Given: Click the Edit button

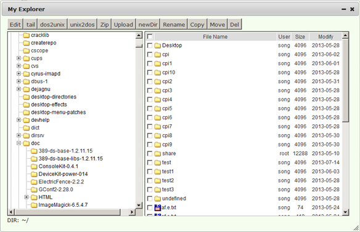Looking at the screenshot, I should click(15, 25).
